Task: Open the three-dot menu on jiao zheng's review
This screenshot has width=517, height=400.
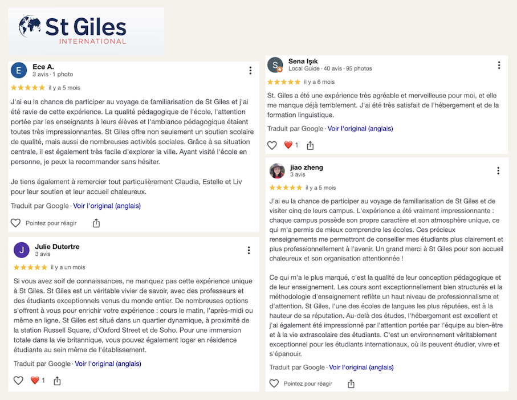Action: [x=498, y=171]
